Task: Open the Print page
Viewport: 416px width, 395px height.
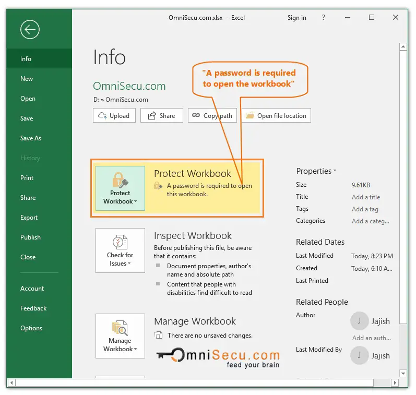Action: [39, 178]
